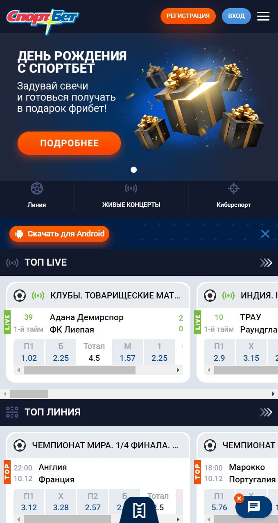Viewport: 278px width, 523px height.
Task: Open the bet slip coupon icon
Action: click(x=139, y=510)
